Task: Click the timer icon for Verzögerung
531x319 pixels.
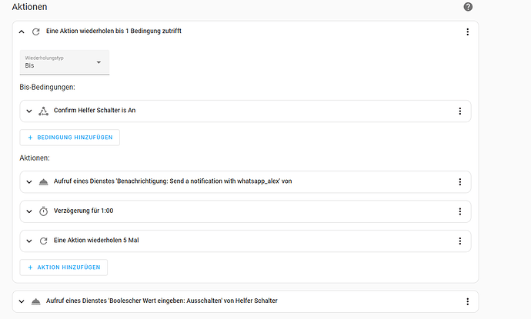Action: [43, 211]
